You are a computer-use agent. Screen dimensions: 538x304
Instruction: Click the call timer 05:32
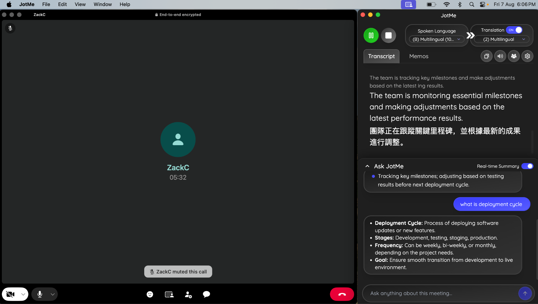tap(178, 177)
